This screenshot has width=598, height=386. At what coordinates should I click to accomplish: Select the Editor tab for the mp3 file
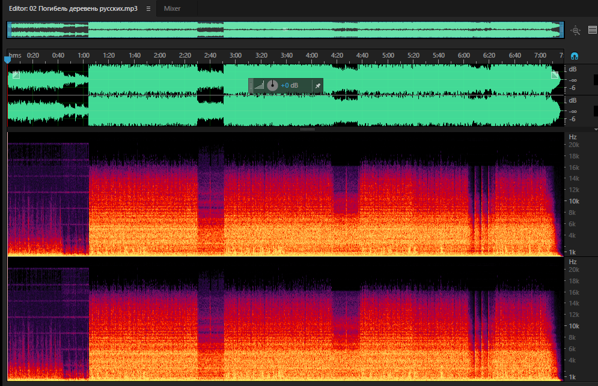(73, 8)
